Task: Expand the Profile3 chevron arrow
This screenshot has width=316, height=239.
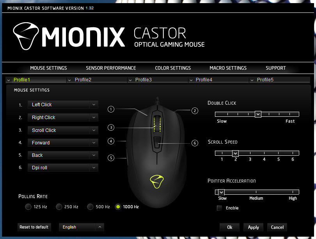Action: tap(130, 80)
